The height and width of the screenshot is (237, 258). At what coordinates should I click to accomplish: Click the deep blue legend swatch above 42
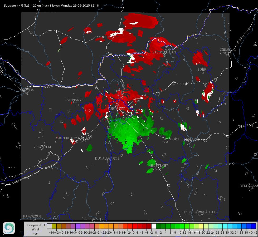point(254,226)
